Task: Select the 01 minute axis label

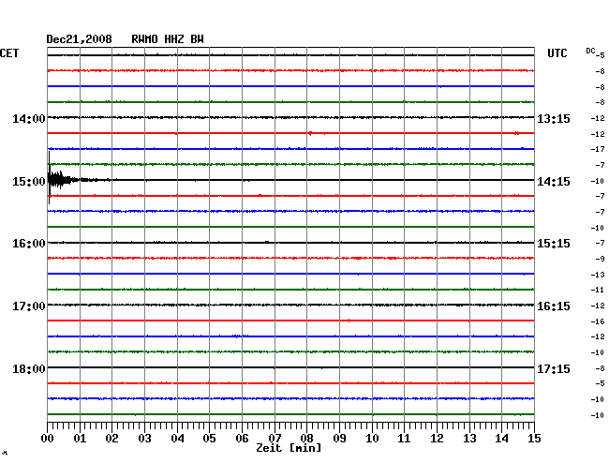Action: pyautogui.click(x=80, y=438)
